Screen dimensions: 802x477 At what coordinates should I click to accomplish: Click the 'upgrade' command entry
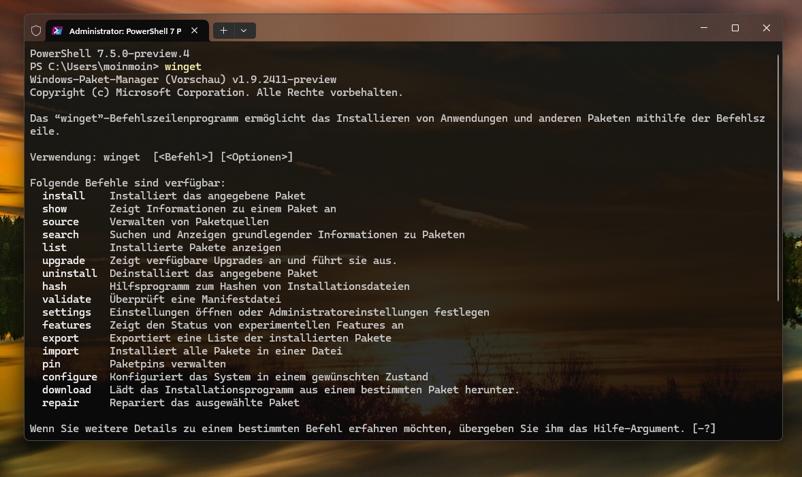pyautogui.click(x=63, y=260)
